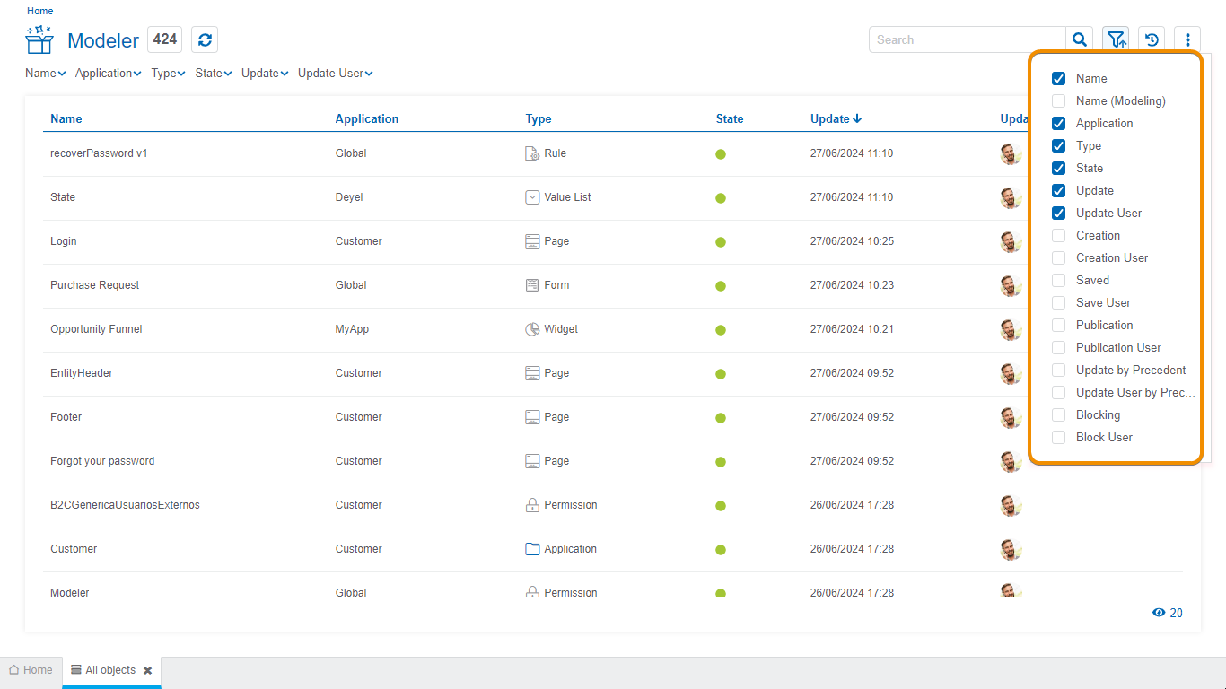This screenshot has width=1226, height=689.
Task: Click the refresh icon beside the 424 counter
Action: pyautogui.click(x=205, y=39)
